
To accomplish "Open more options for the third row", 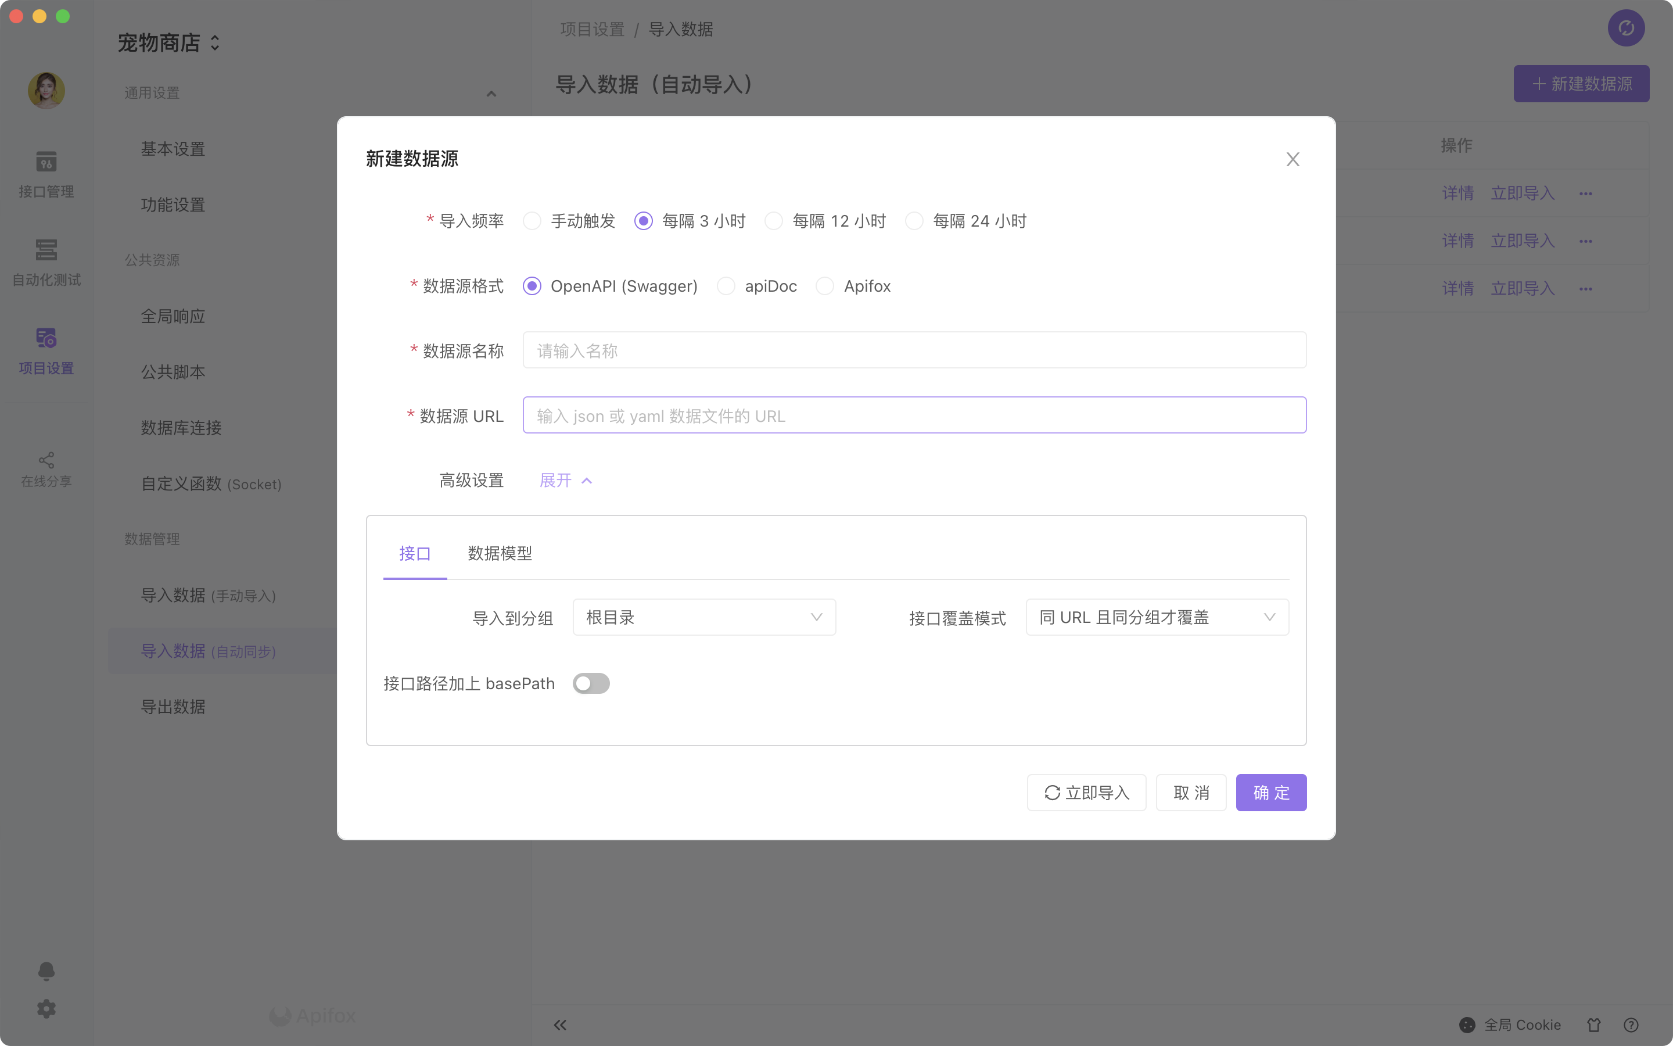I will [1586, 289].
